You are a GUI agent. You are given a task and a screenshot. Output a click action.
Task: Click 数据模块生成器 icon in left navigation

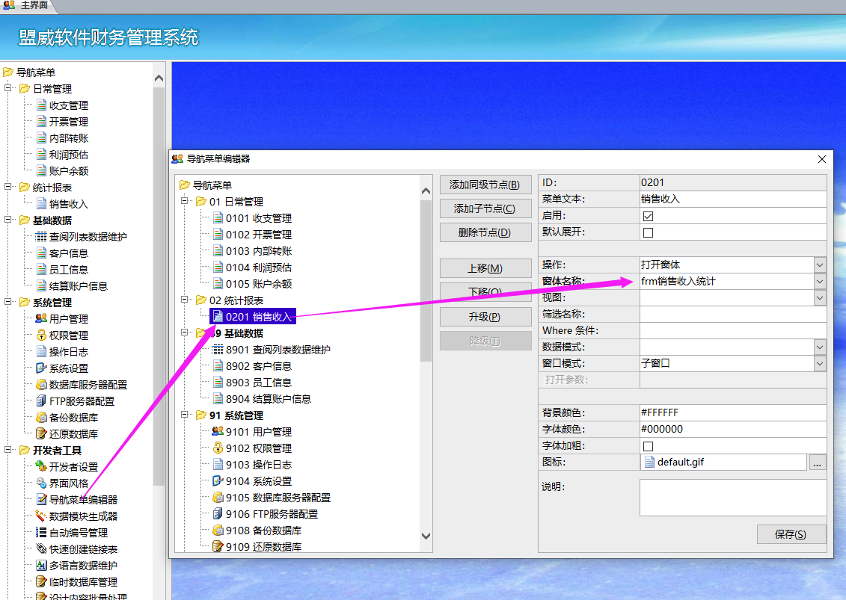pos(41,516)
